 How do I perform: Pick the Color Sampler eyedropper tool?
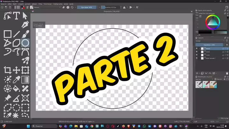click(16, 80)
